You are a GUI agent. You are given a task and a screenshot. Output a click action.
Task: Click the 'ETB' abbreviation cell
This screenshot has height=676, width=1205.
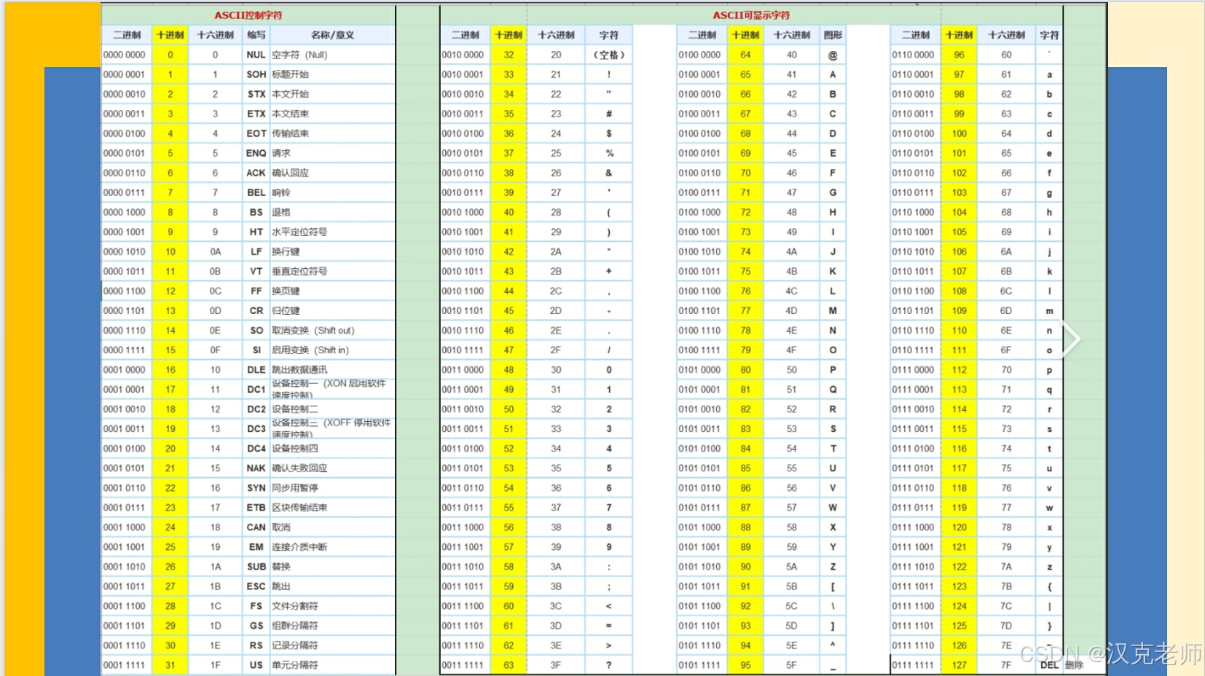(x=256, y=507)
